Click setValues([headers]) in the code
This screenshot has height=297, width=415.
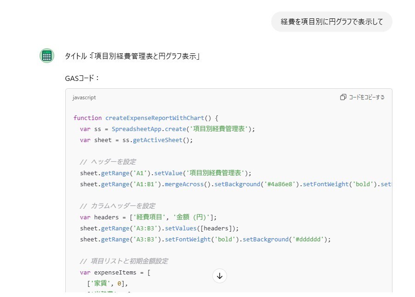202,228
